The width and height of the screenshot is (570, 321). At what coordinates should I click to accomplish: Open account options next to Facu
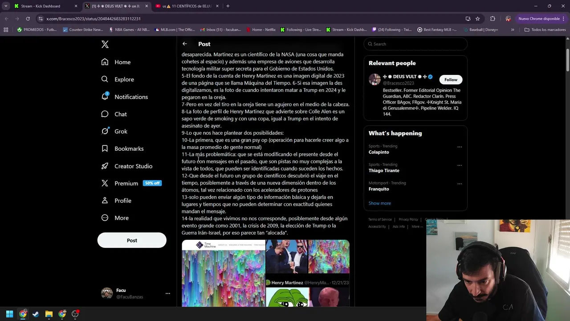(x=167, y=293)
